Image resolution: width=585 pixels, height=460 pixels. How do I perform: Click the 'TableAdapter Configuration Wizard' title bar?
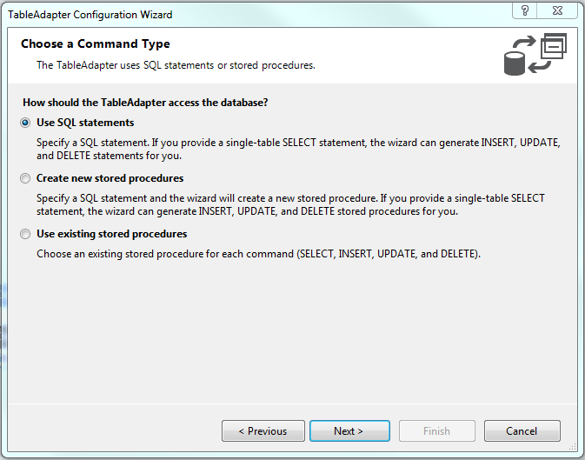(x=90, y=15)
